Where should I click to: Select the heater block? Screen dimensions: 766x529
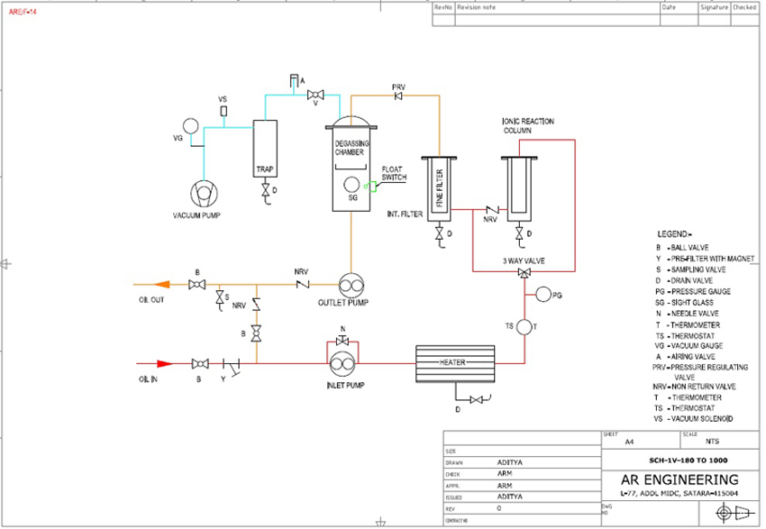pyautogui.click(x=455, y=362)
